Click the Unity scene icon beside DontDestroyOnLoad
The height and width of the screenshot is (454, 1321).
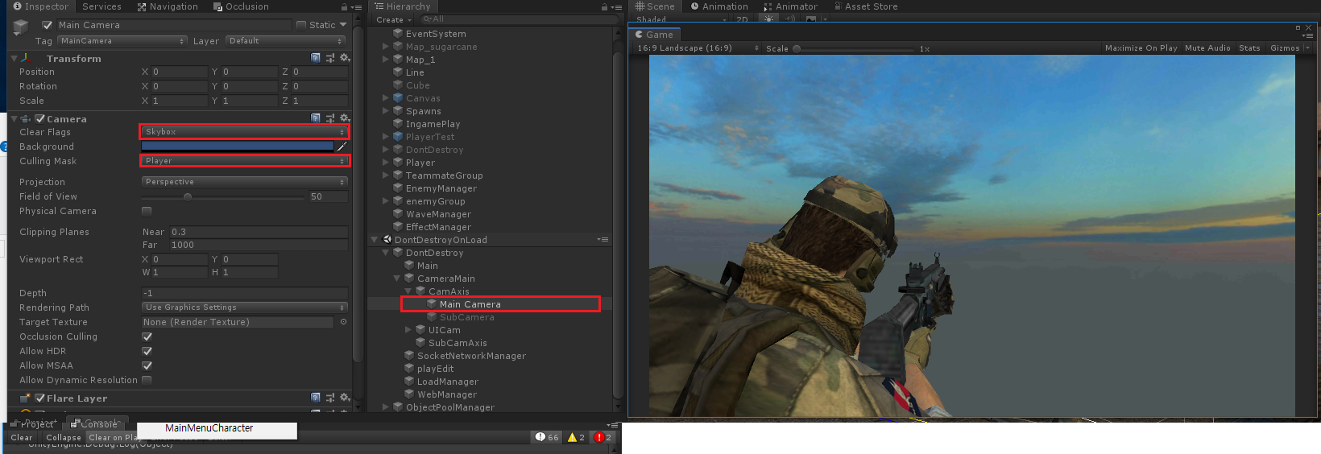tap(387, 240)
